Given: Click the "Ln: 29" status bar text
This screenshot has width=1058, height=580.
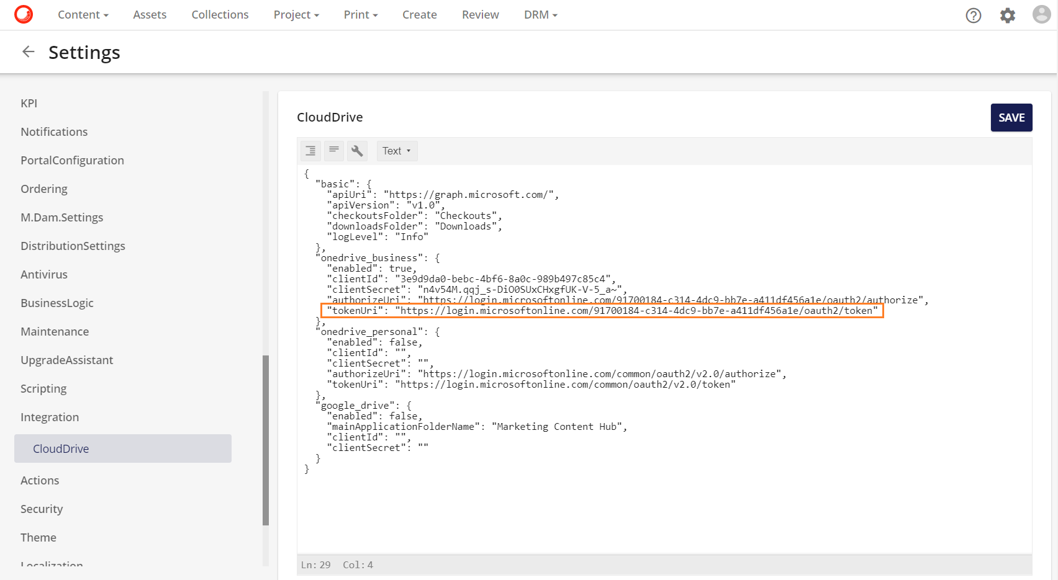Looking at the screenshot, I should 315,564.
